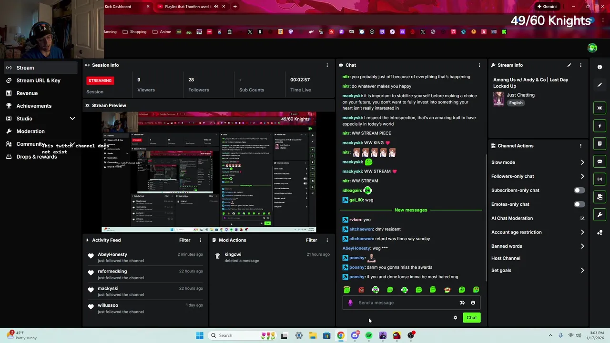610x343 pixels.
Task: Open Discord from the taskbar
Action: pyautogui.click(x=355, y=335)
